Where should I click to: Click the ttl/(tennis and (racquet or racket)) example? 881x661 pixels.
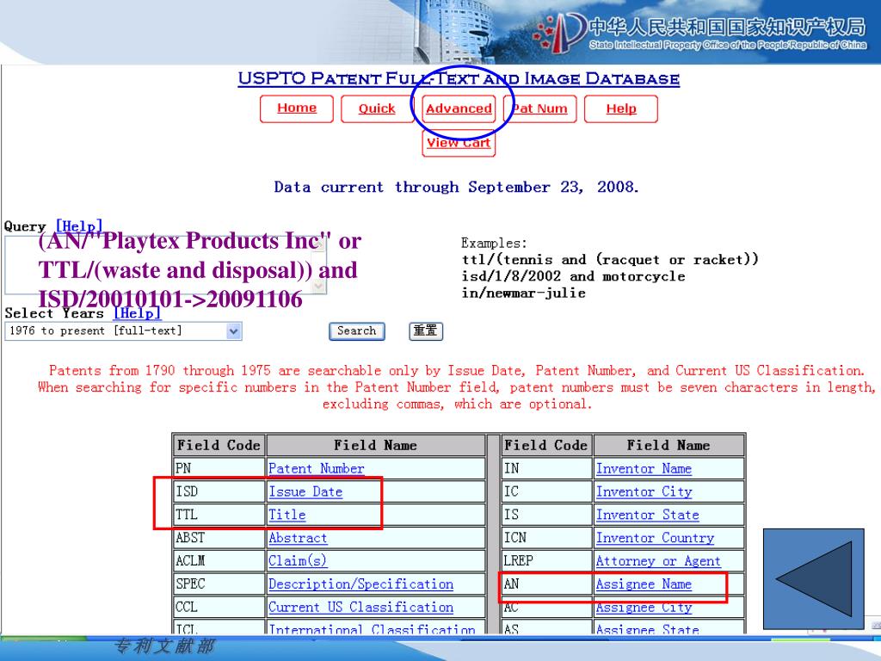pos(610,260)
